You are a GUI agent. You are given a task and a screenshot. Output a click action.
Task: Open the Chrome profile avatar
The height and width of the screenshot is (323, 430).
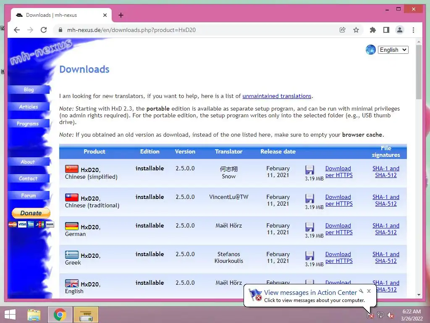[x=400, y=30]
